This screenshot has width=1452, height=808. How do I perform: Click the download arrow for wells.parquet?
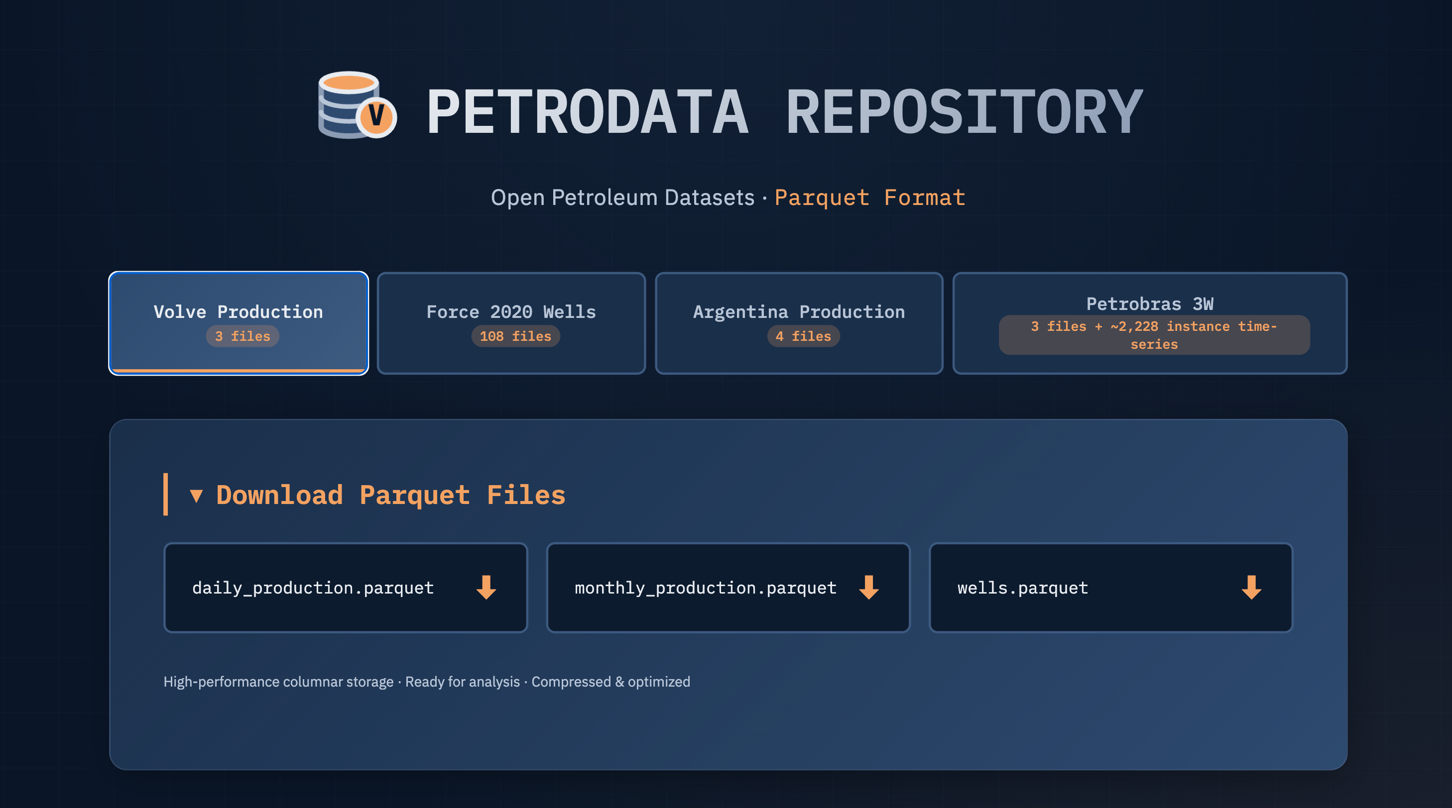(1251, 587)
